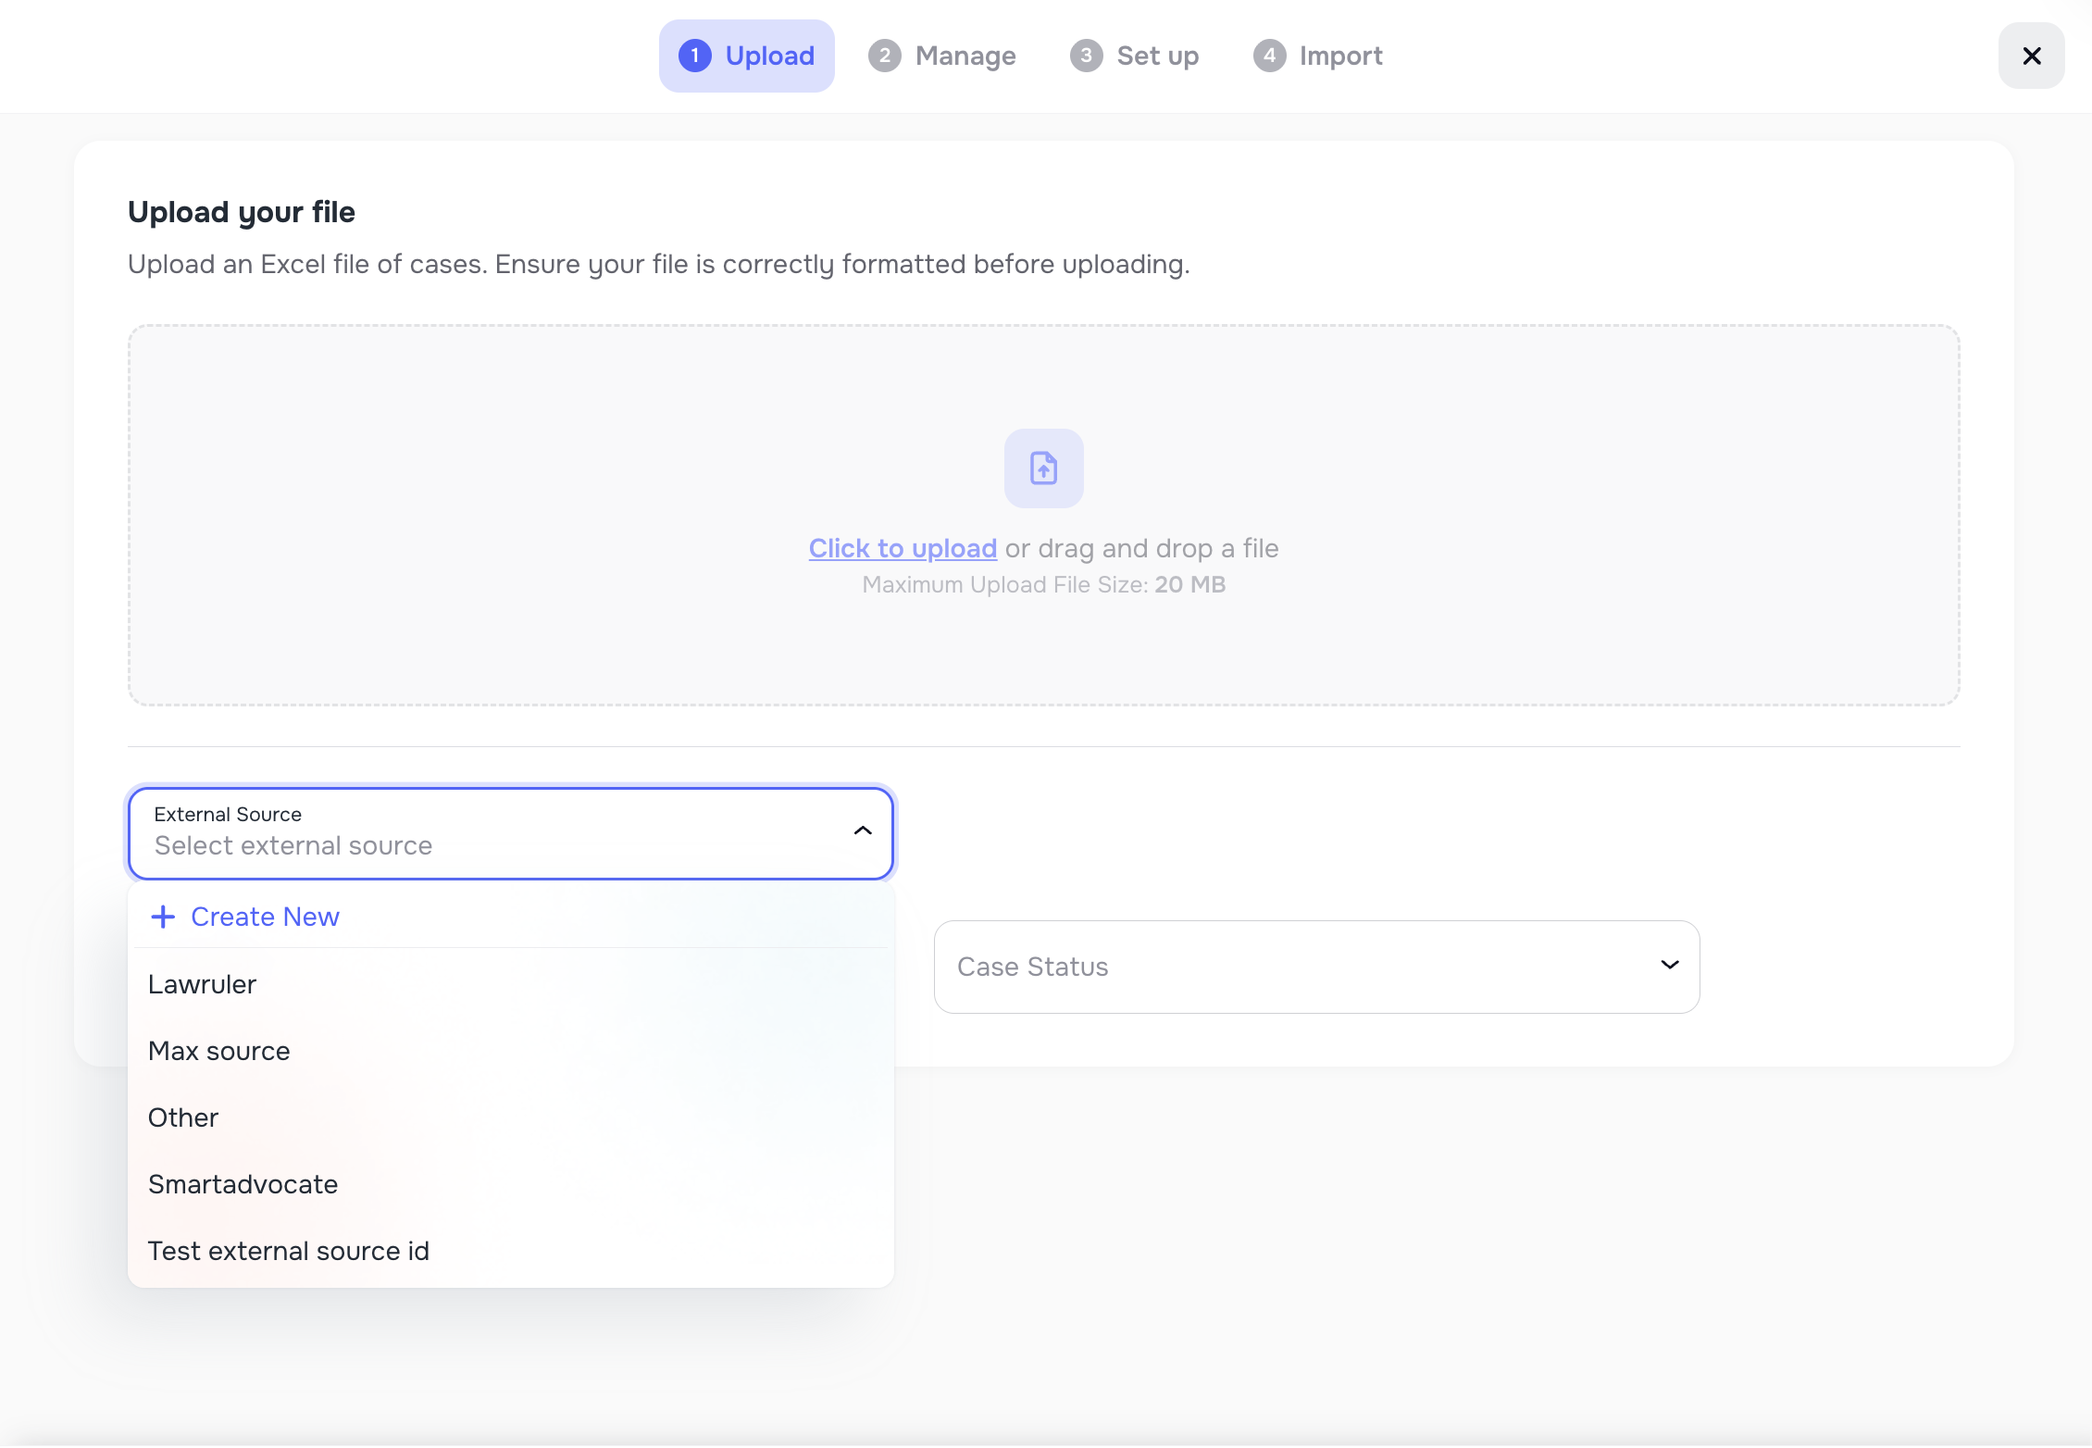Click the step 2 Manage circle badge
The width and height of the screenshot is (2092, 1448).
885,56
